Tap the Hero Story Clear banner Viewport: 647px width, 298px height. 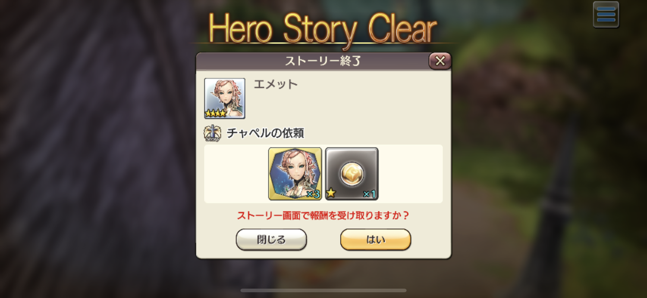(323, 29)
